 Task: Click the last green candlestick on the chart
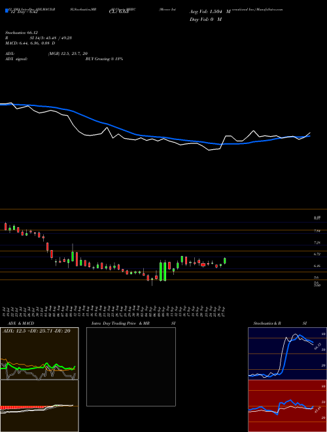225,261
